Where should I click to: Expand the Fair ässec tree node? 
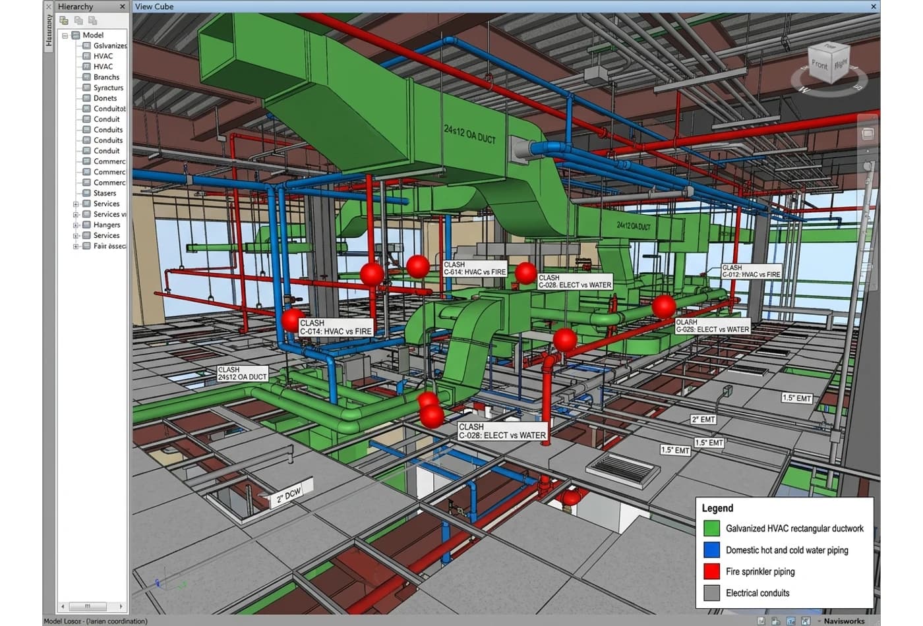[x=76, y=246]
